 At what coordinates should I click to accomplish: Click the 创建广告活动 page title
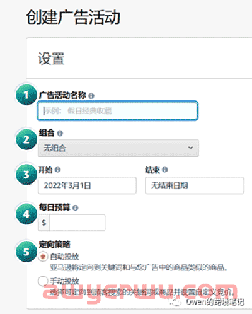click(x=73, y=17)
